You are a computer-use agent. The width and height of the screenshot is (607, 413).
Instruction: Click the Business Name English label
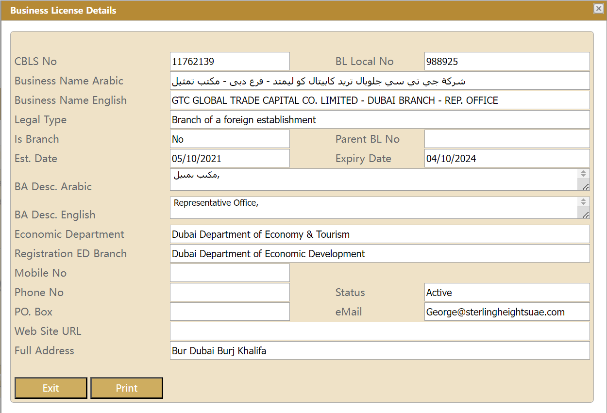70,100
